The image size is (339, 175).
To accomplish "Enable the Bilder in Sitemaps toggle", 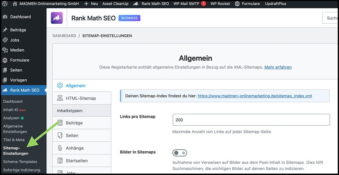I will tap(180, 153).
